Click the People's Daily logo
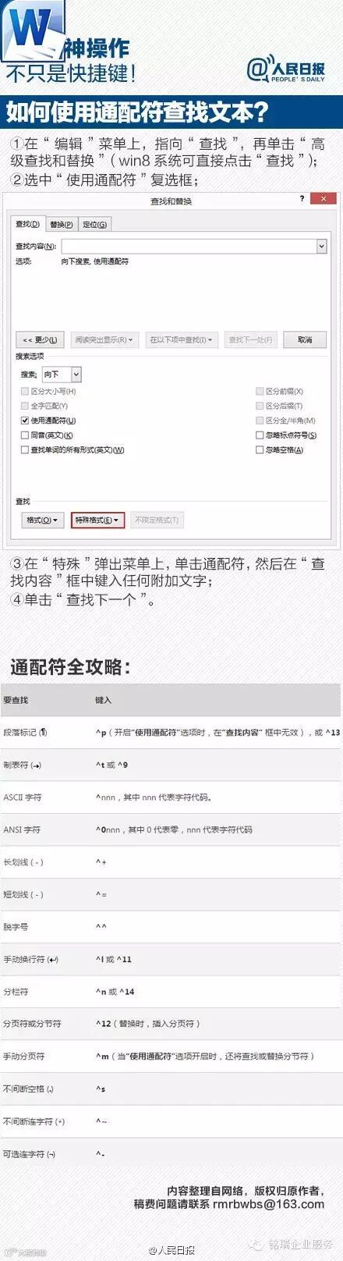Screen dimensions: 343x1261 click(x=286, y=70)
